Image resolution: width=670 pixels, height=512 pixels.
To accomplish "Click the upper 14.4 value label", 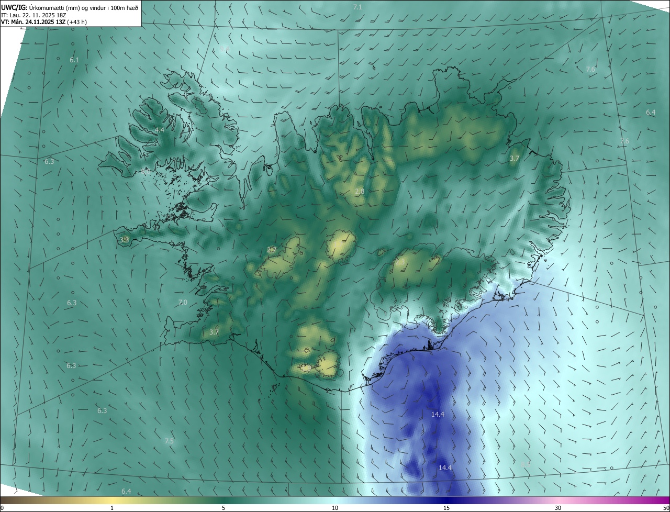I will tap(438, 414).
